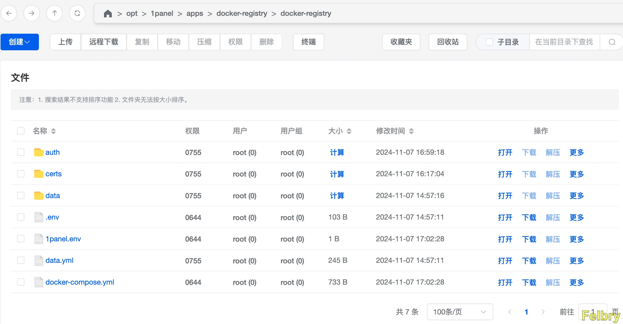Click the 权限 permission toolbar button
This screenshot has width=623, height=324.
(236, 42)
